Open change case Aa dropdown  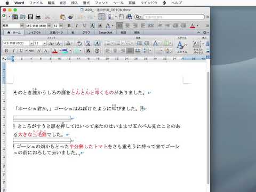(69, 43)
